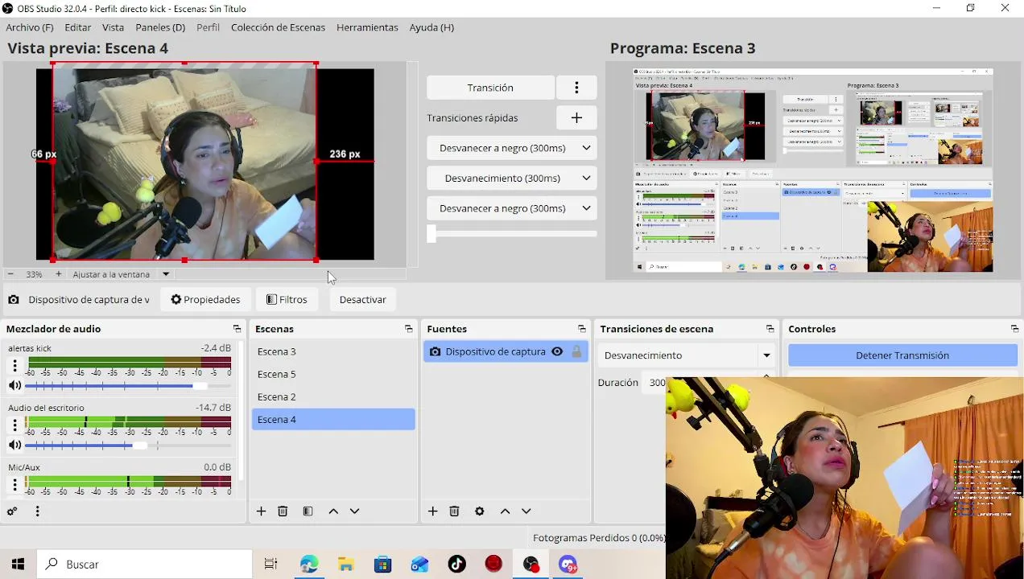Float the Escenas dock panel
1024x579 pixels.
tap(408, 329)
